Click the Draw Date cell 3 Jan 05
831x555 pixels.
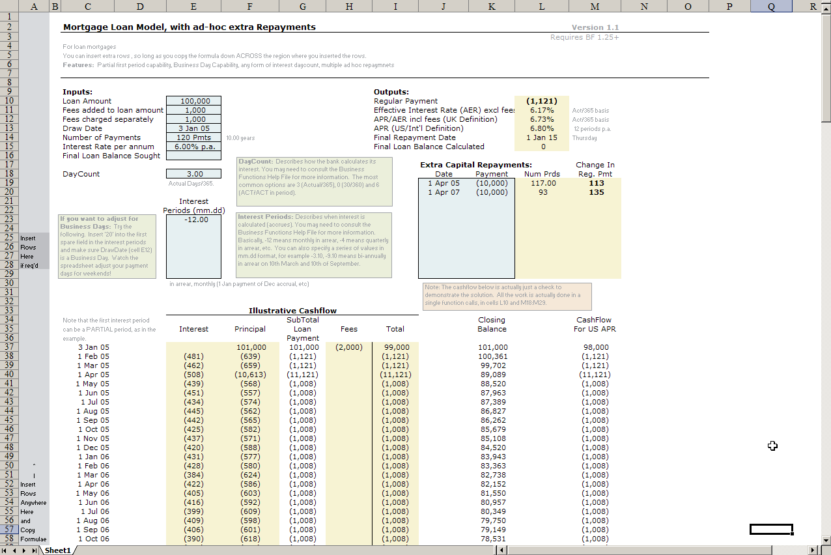coord(193,128)
